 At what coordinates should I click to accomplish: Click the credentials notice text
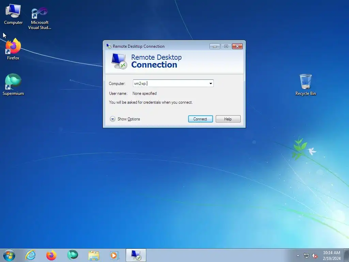151,102
